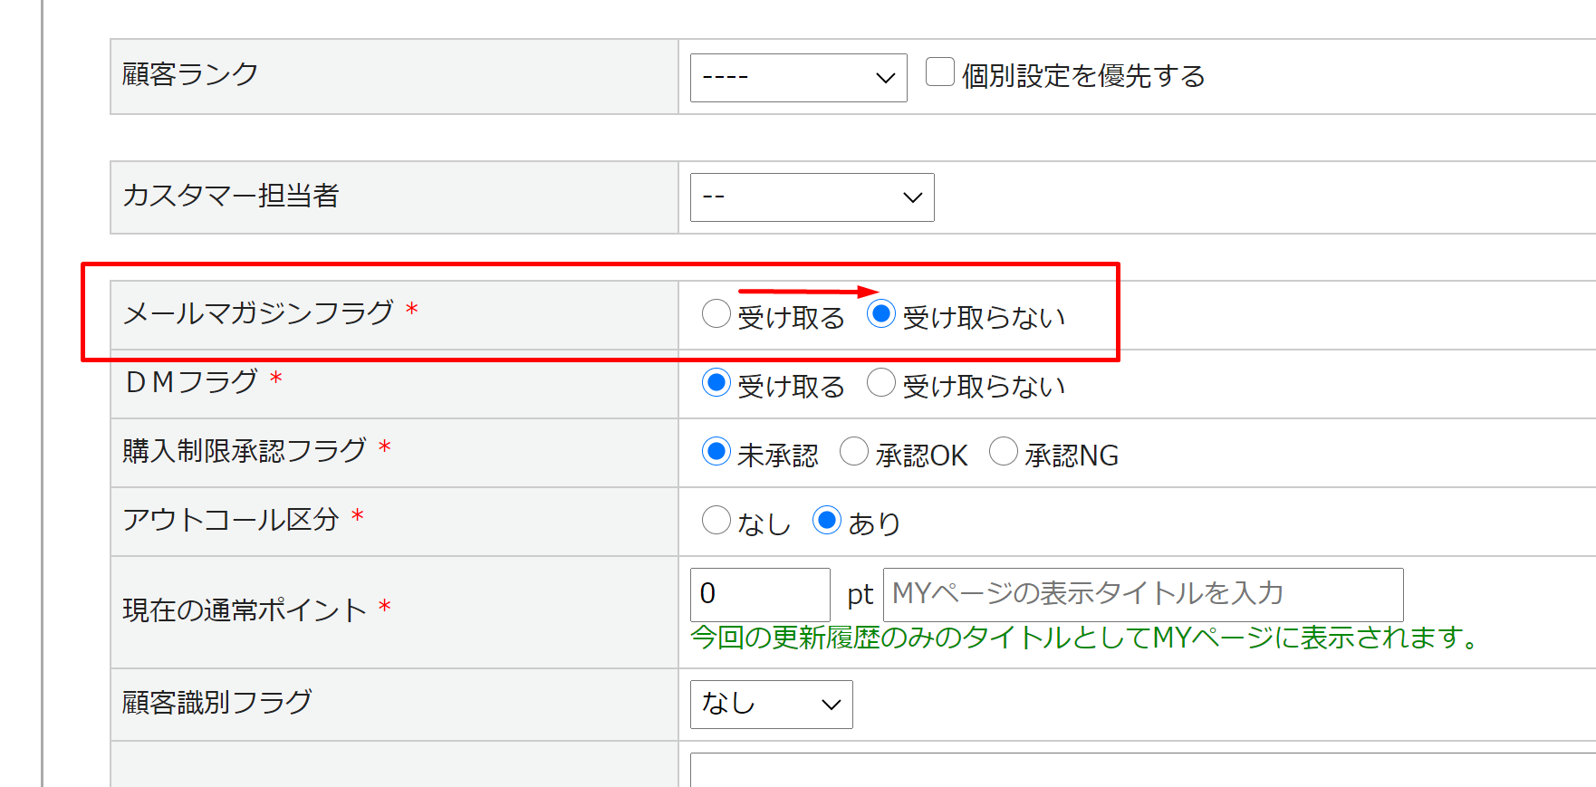Set DMフラグ to 受け取らない

(x=881, y=383)
